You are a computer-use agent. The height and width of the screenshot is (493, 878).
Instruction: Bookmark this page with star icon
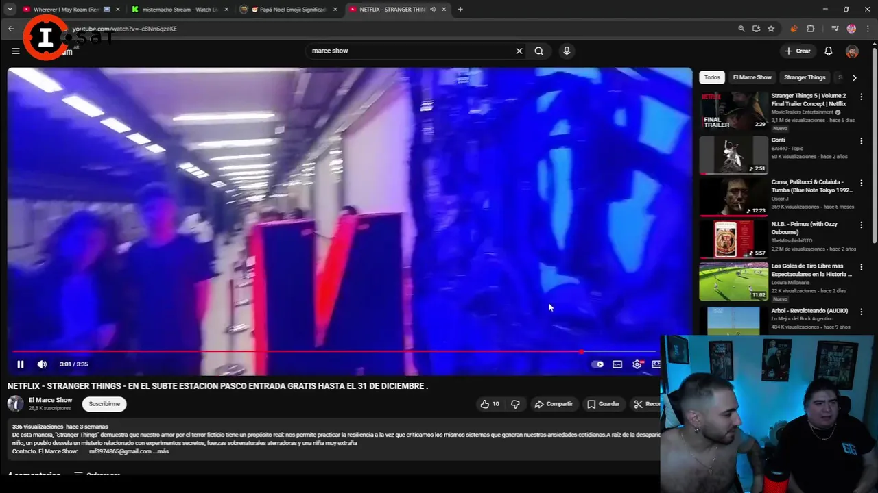coord(771,29)
